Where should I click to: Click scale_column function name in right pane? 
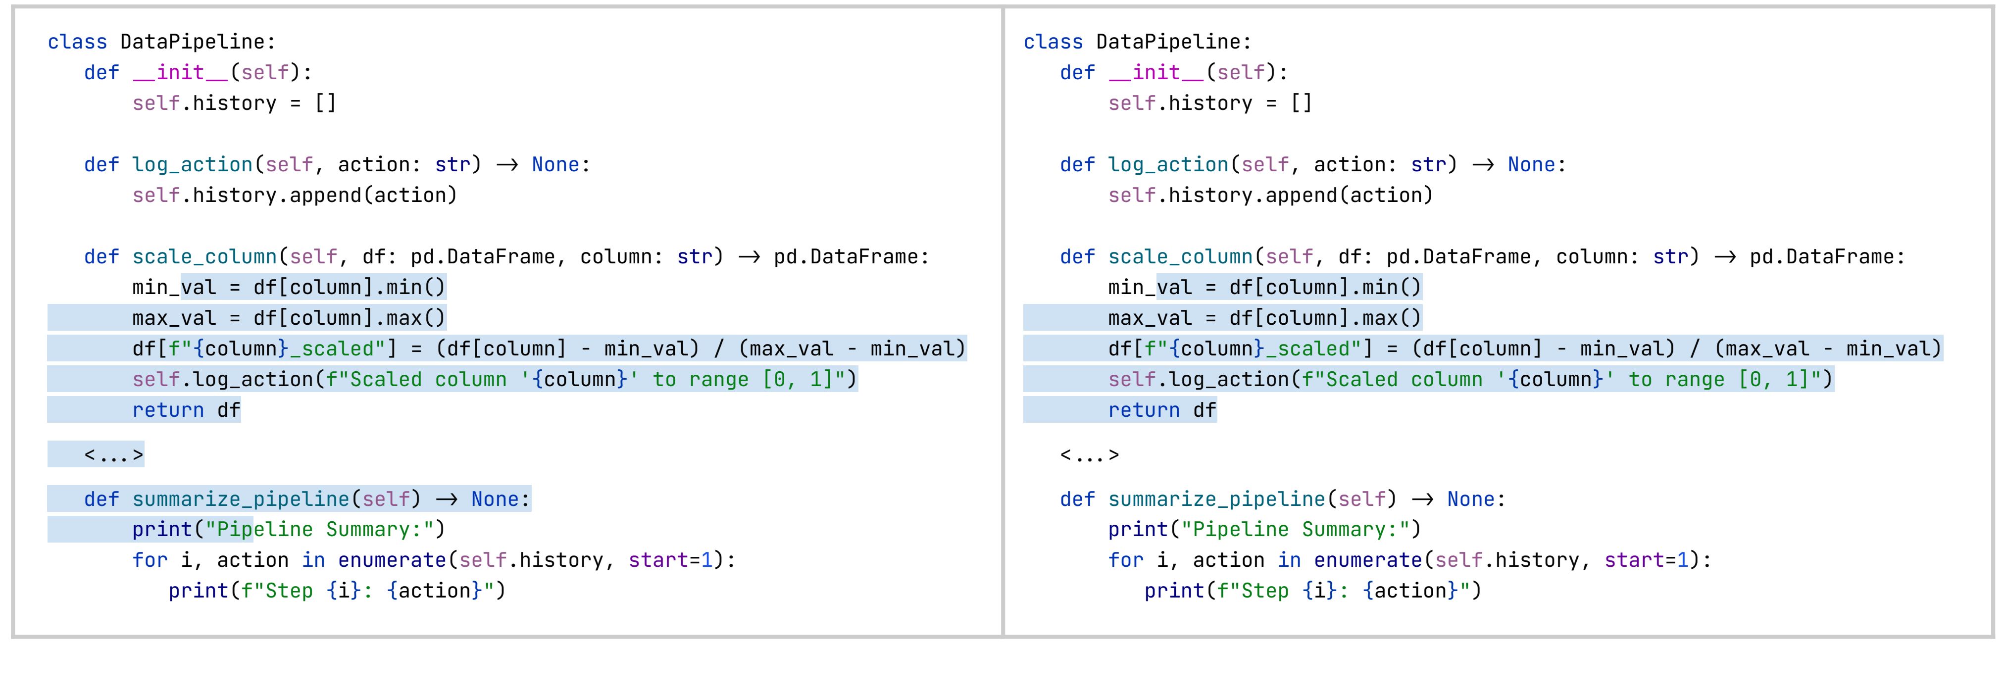tap(1180, 256)
